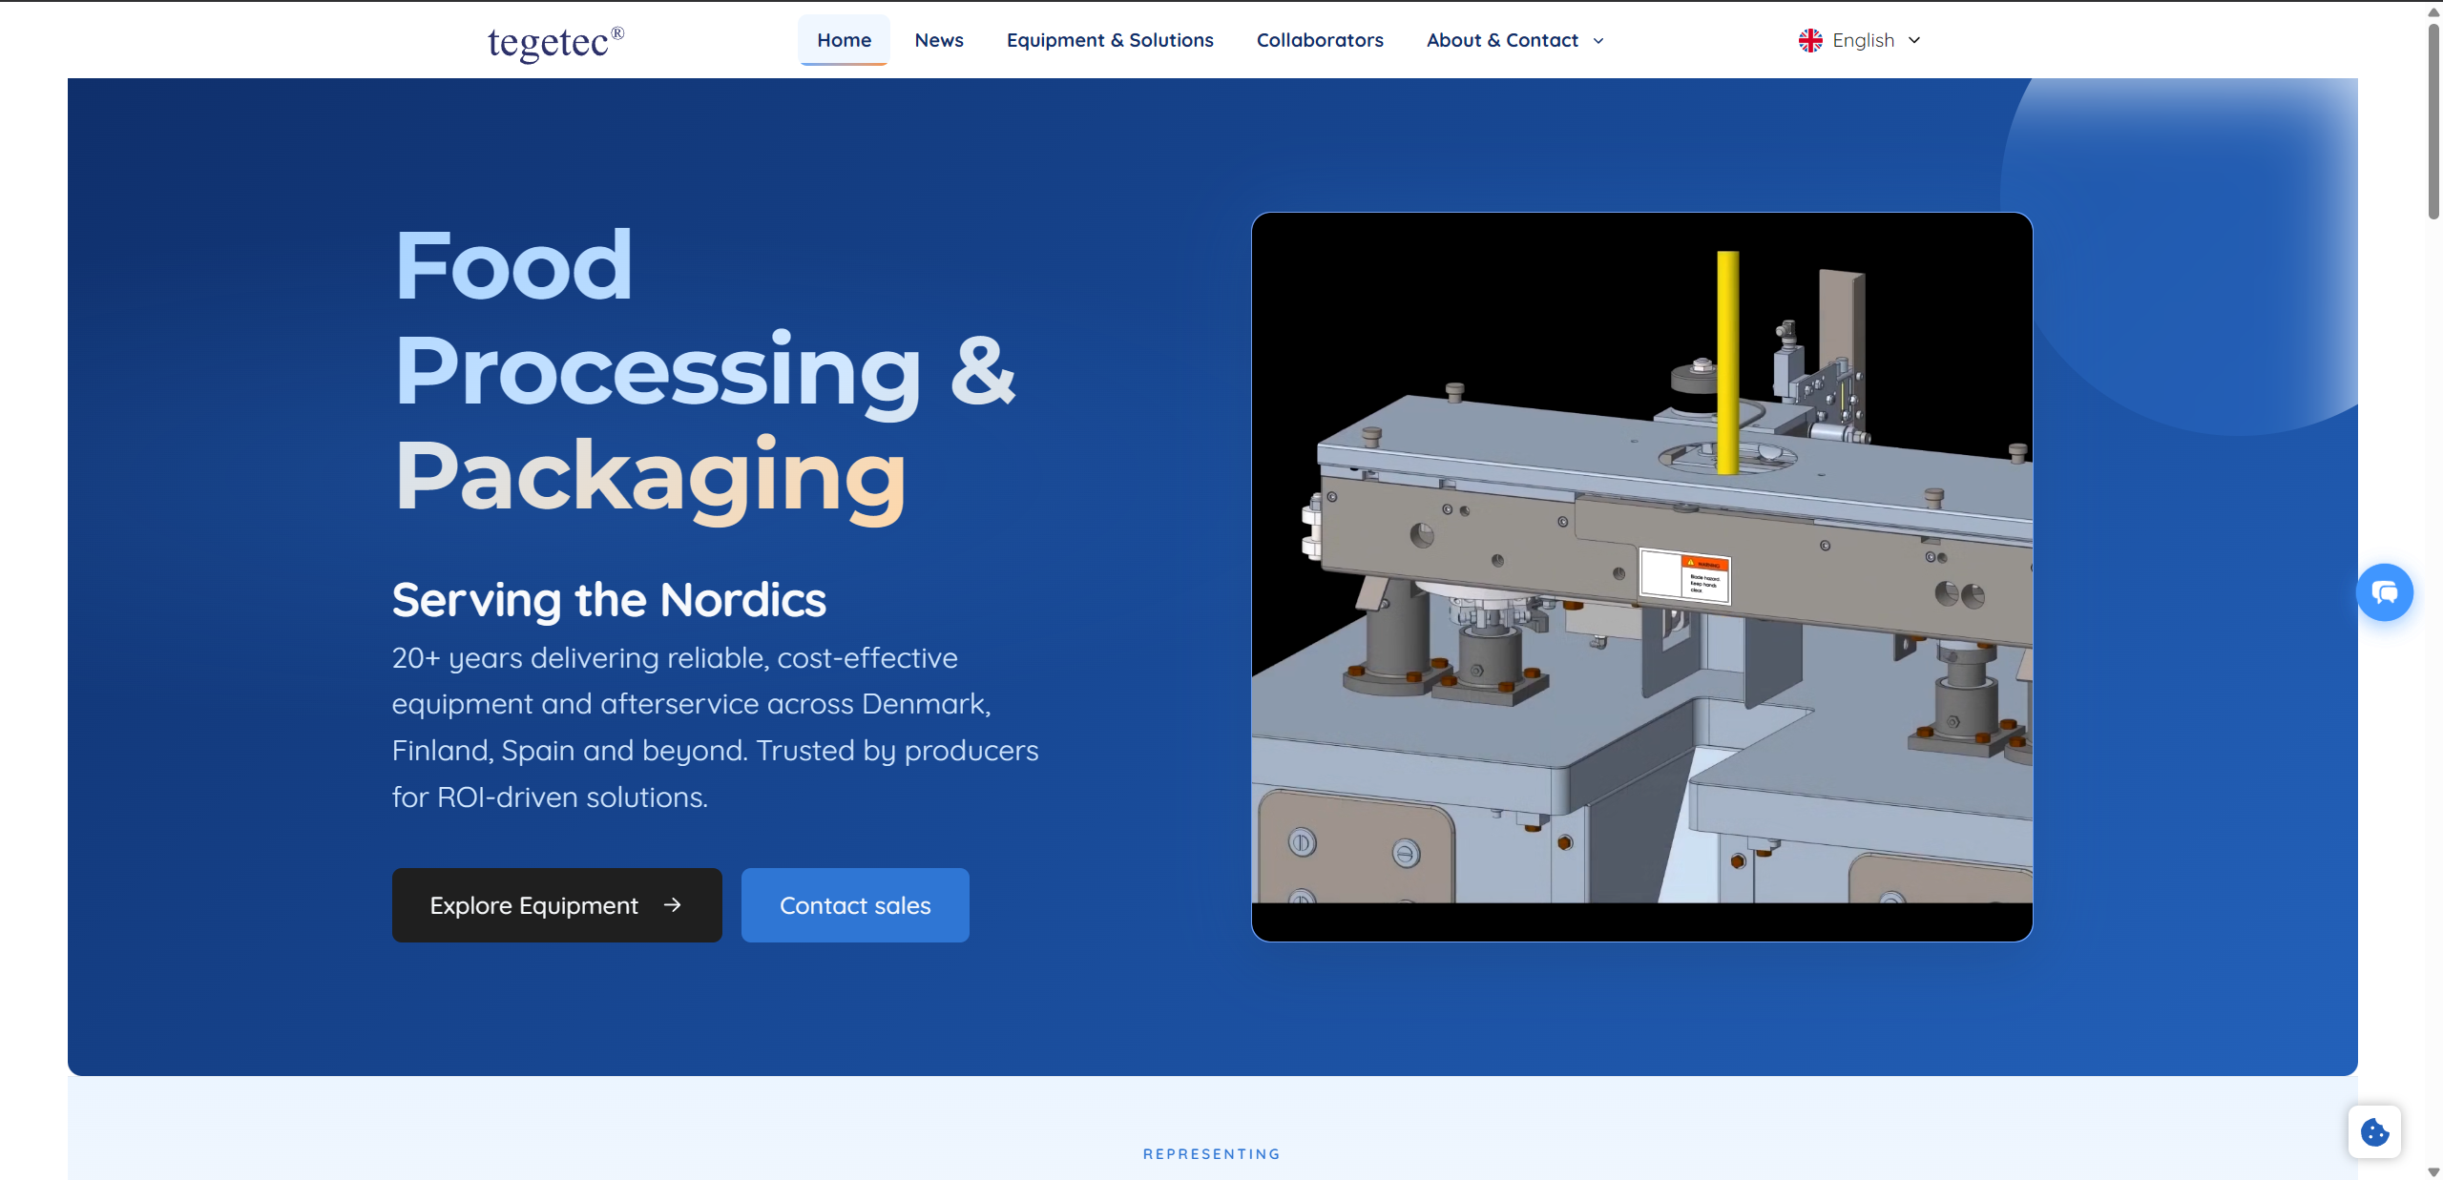Click the arrow inside Explore Equipment button
Screen dimensions: 2443x1180
tap(673, 905)
